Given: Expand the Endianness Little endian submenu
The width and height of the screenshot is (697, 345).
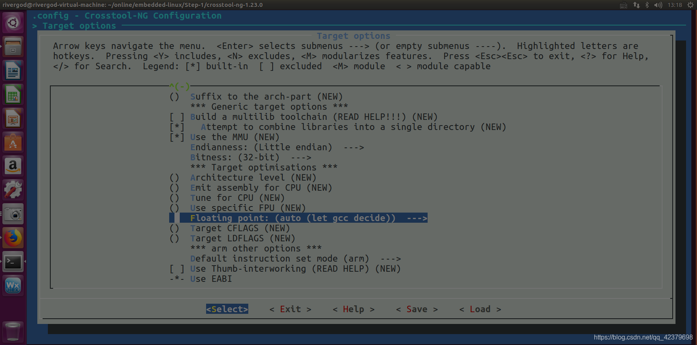Looking at the screenshot, I should [x=277, y=147].
